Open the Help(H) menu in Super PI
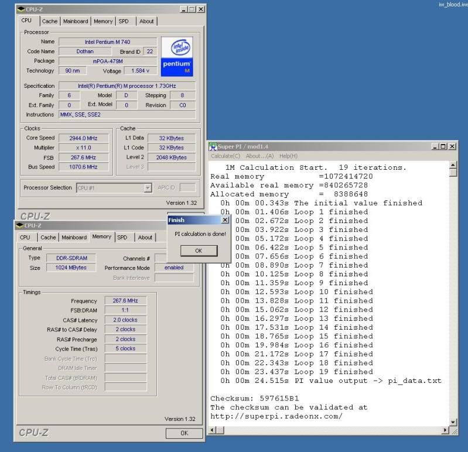 pyautogui.click(x=288, y=156)
